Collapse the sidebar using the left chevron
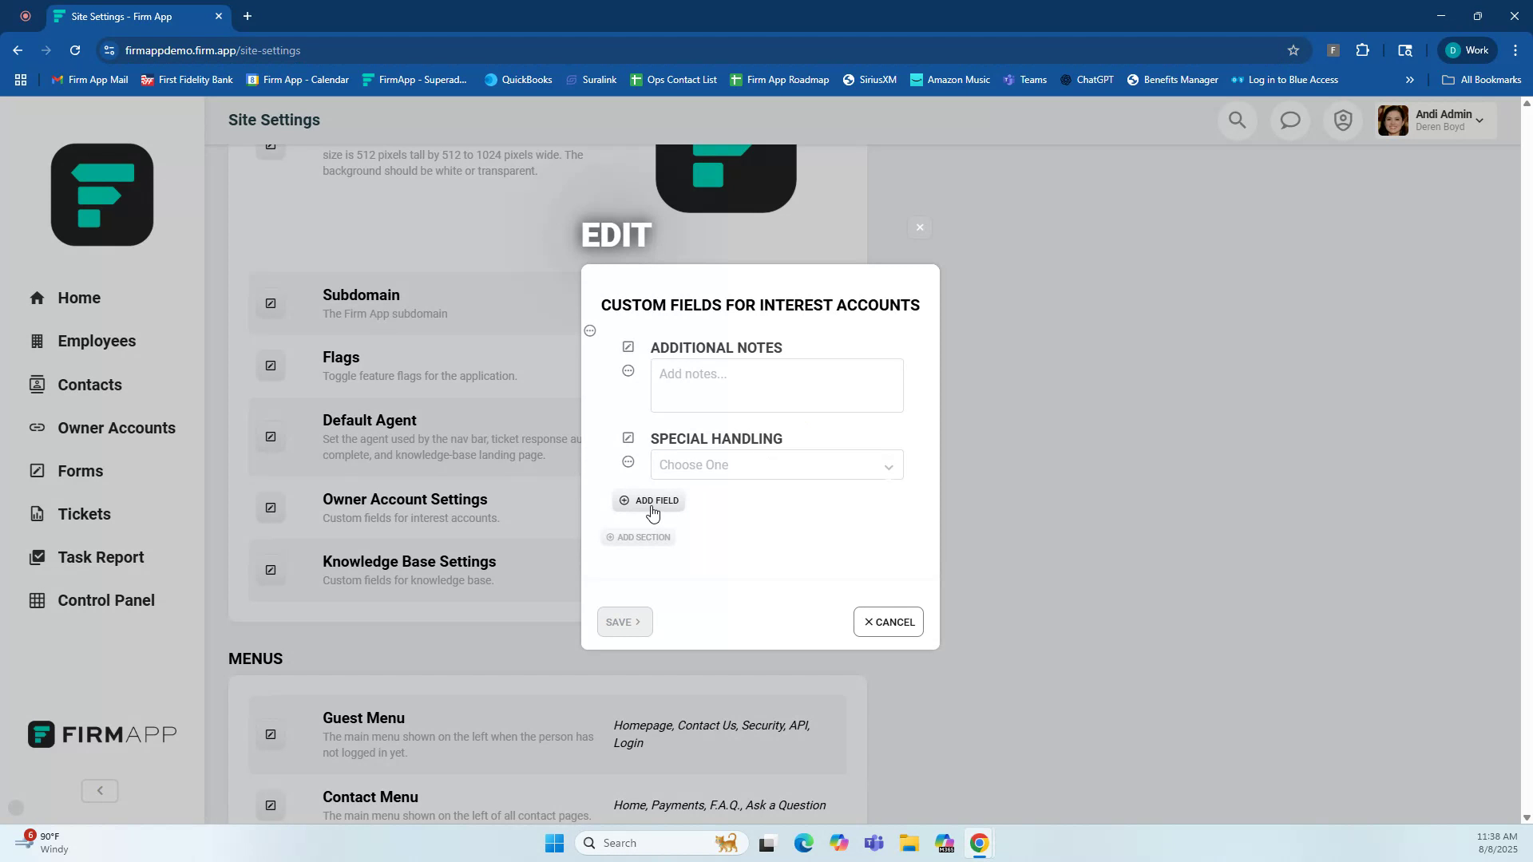 click(x=99, y=790)
